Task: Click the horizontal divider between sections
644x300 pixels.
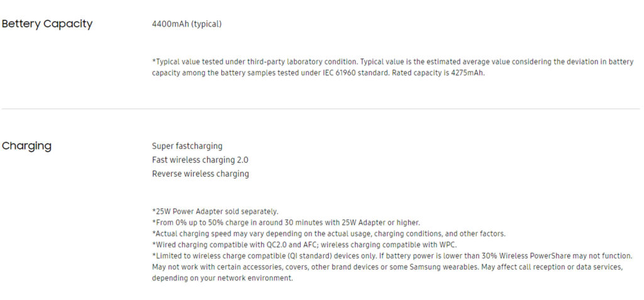Action: point(320,109)
